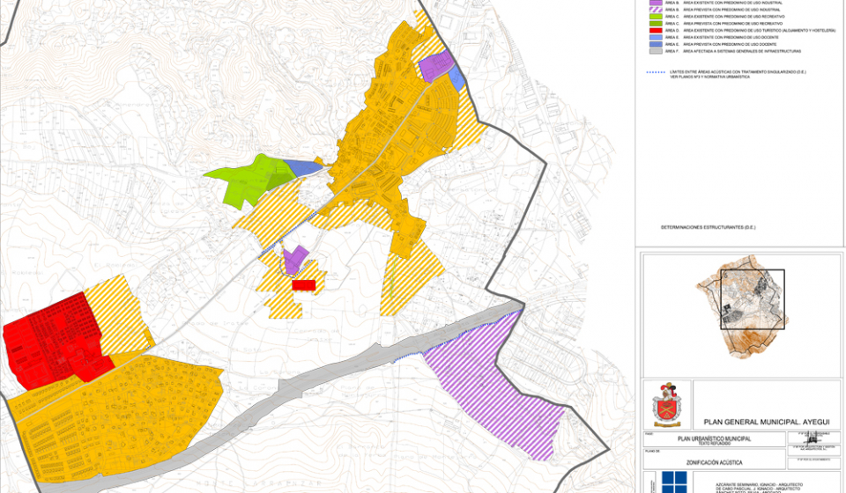This screenshot has height=493, width=846.
Task: Click the 'ZONIFICACIÓN ACÚSTICA' plan name
Action: (x=715, y=463)
